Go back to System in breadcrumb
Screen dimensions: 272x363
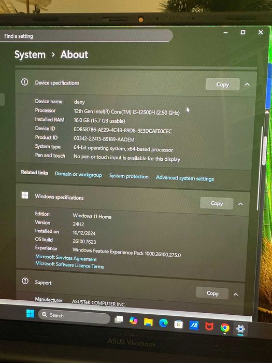tap(30, 55)
